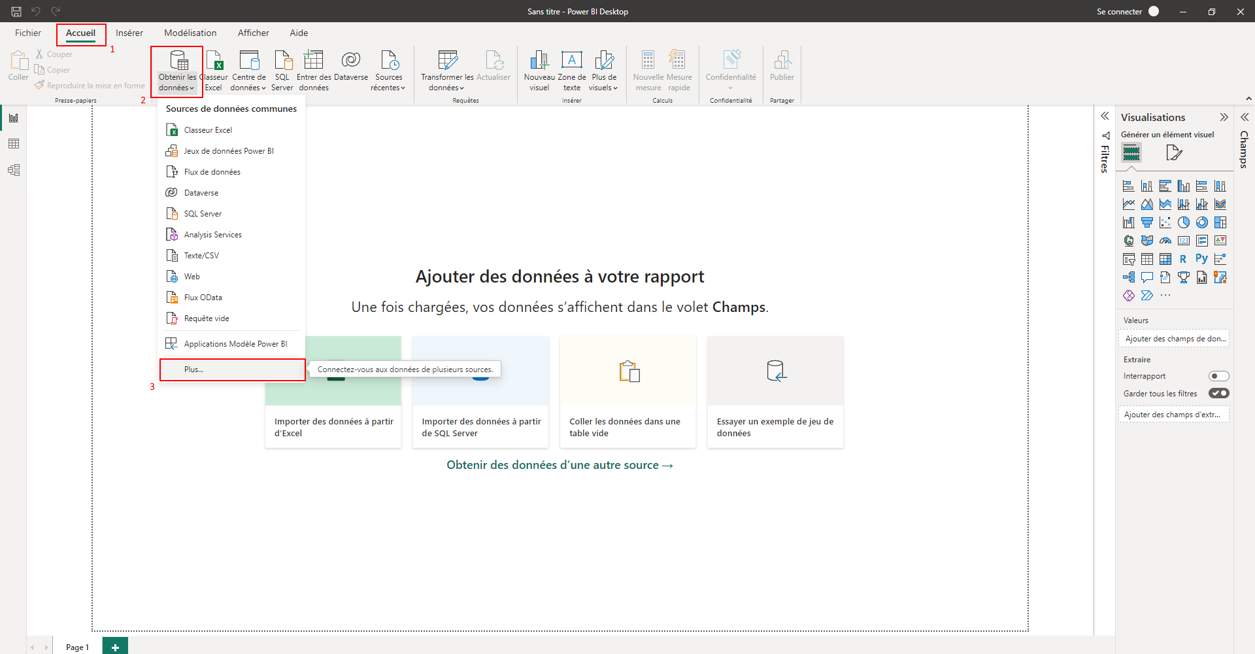Screen dimensions: 1255x654
Task: Open Report view in left sidebar
Action: (14, 118)
